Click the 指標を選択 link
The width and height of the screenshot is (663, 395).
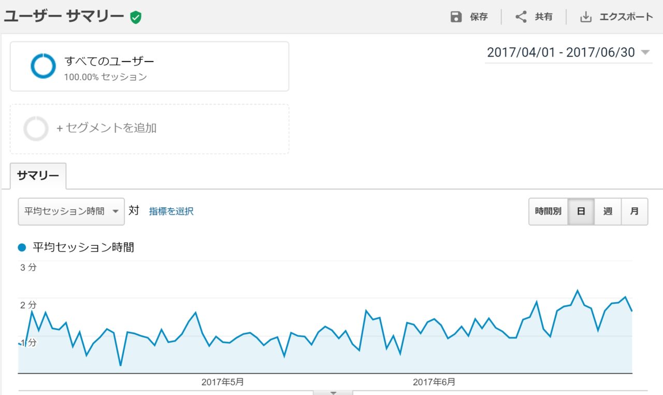[171, 211]
